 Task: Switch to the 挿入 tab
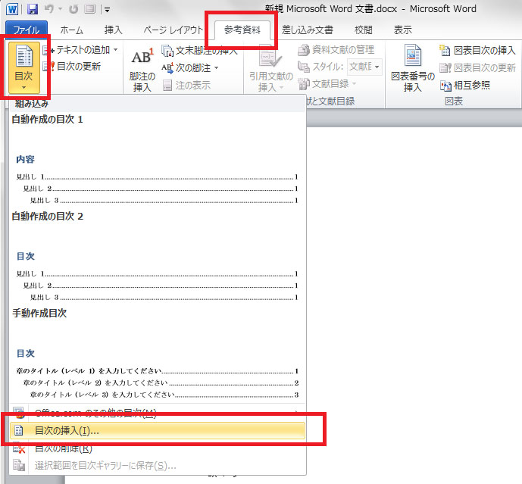tap(113, 30)
